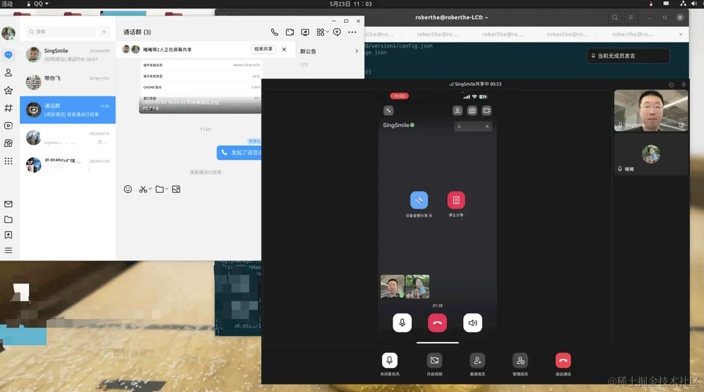Select the 通话群 conversation

click(x=68, y=110)
